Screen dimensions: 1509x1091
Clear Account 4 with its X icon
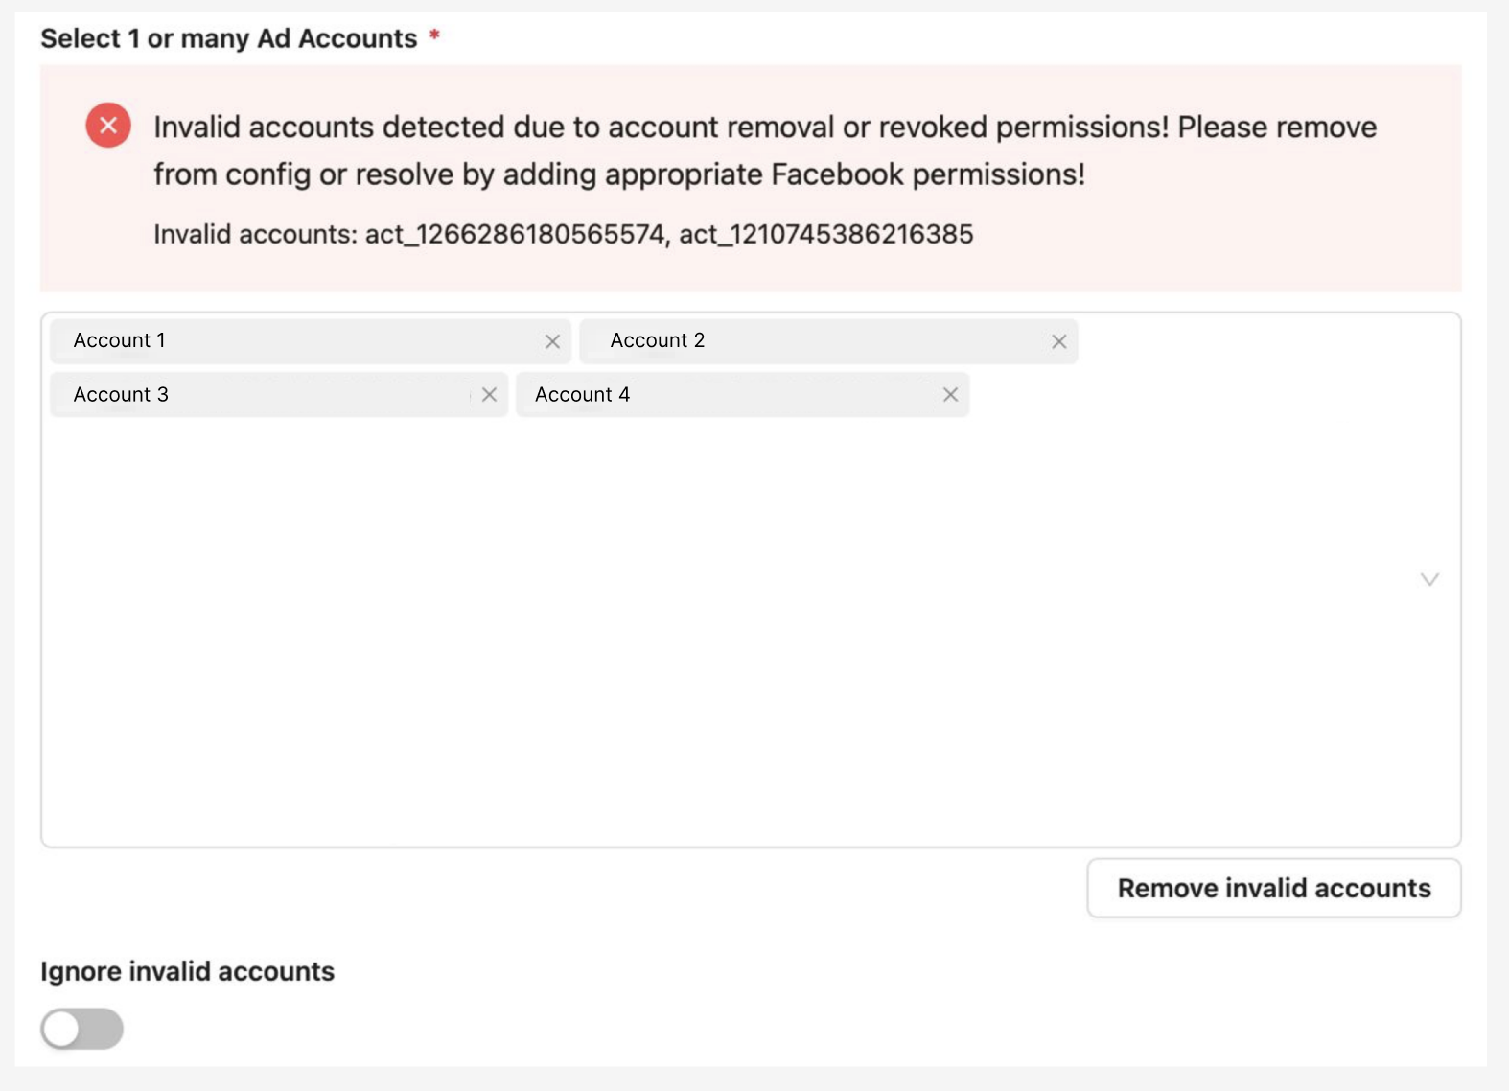[950, 395]
